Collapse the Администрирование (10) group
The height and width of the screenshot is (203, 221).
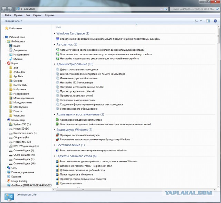tap(55, 64)
